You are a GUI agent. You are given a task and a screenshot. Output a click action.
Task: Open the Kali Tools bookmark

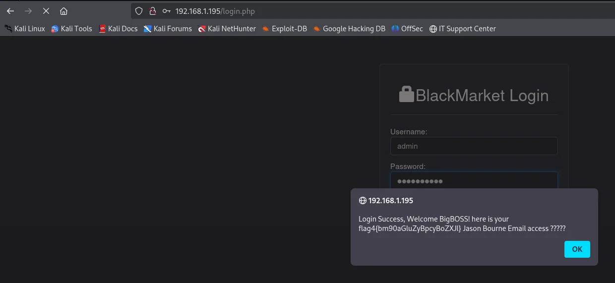[x=72, y=29]
